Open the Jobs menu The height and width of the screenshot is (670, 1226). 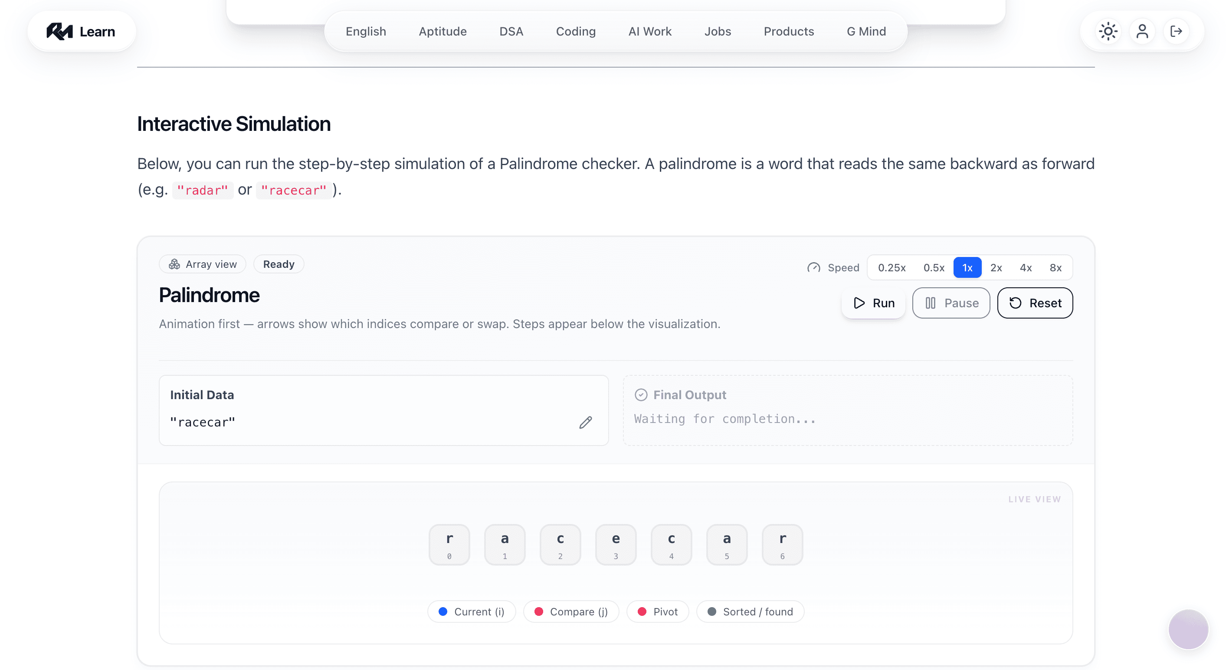coord(717,31)
